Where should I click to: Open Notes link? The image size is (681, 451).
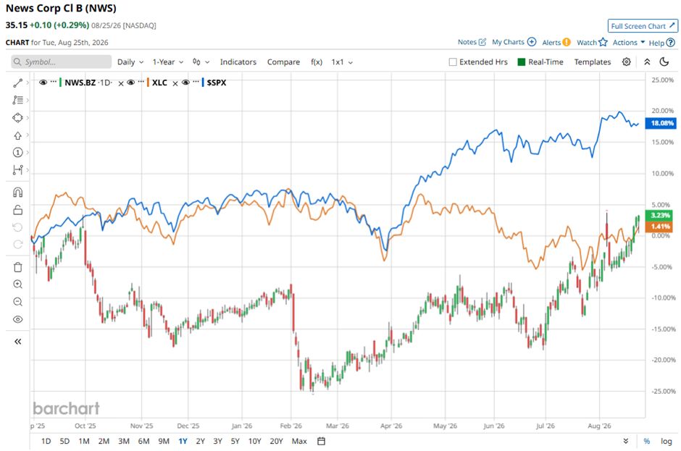point(472,42)
